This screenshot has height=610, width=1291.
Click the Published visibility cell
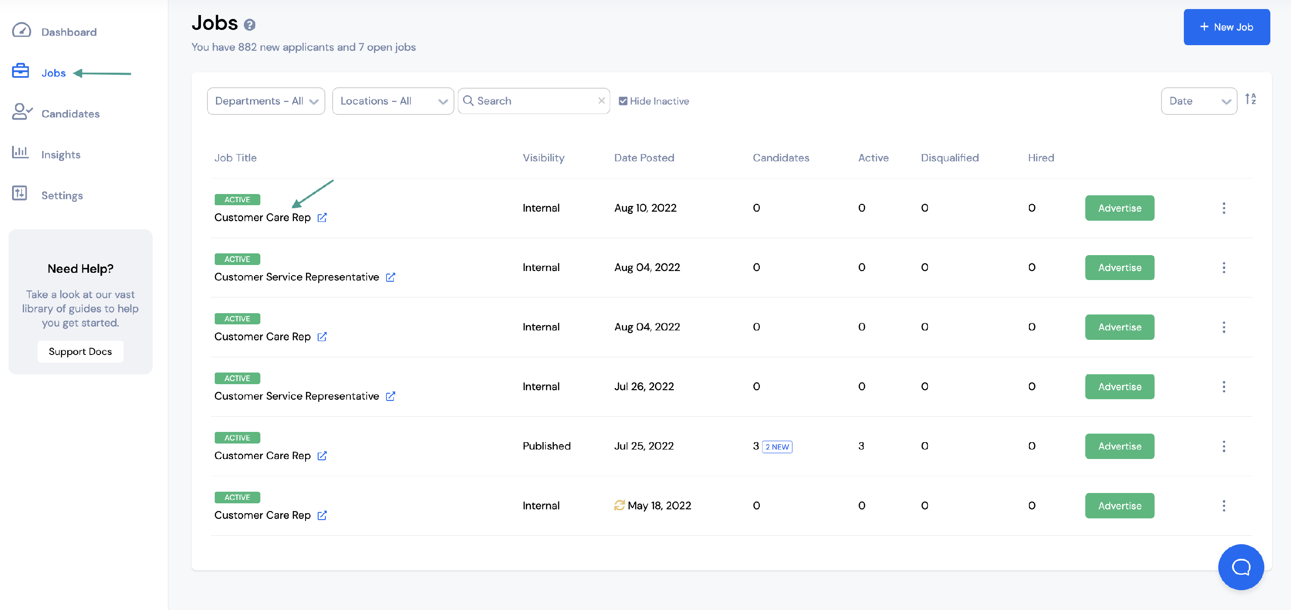pyautogui.click(x=547, y=446)
